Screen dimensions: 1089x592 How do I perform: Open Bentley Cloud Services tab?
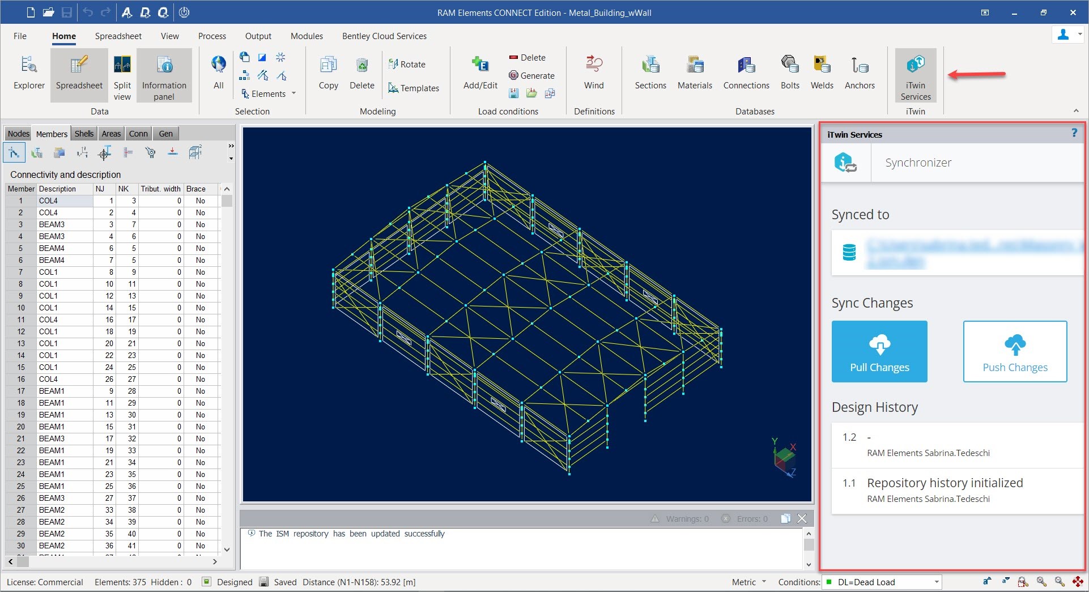[x=384, y=36]
